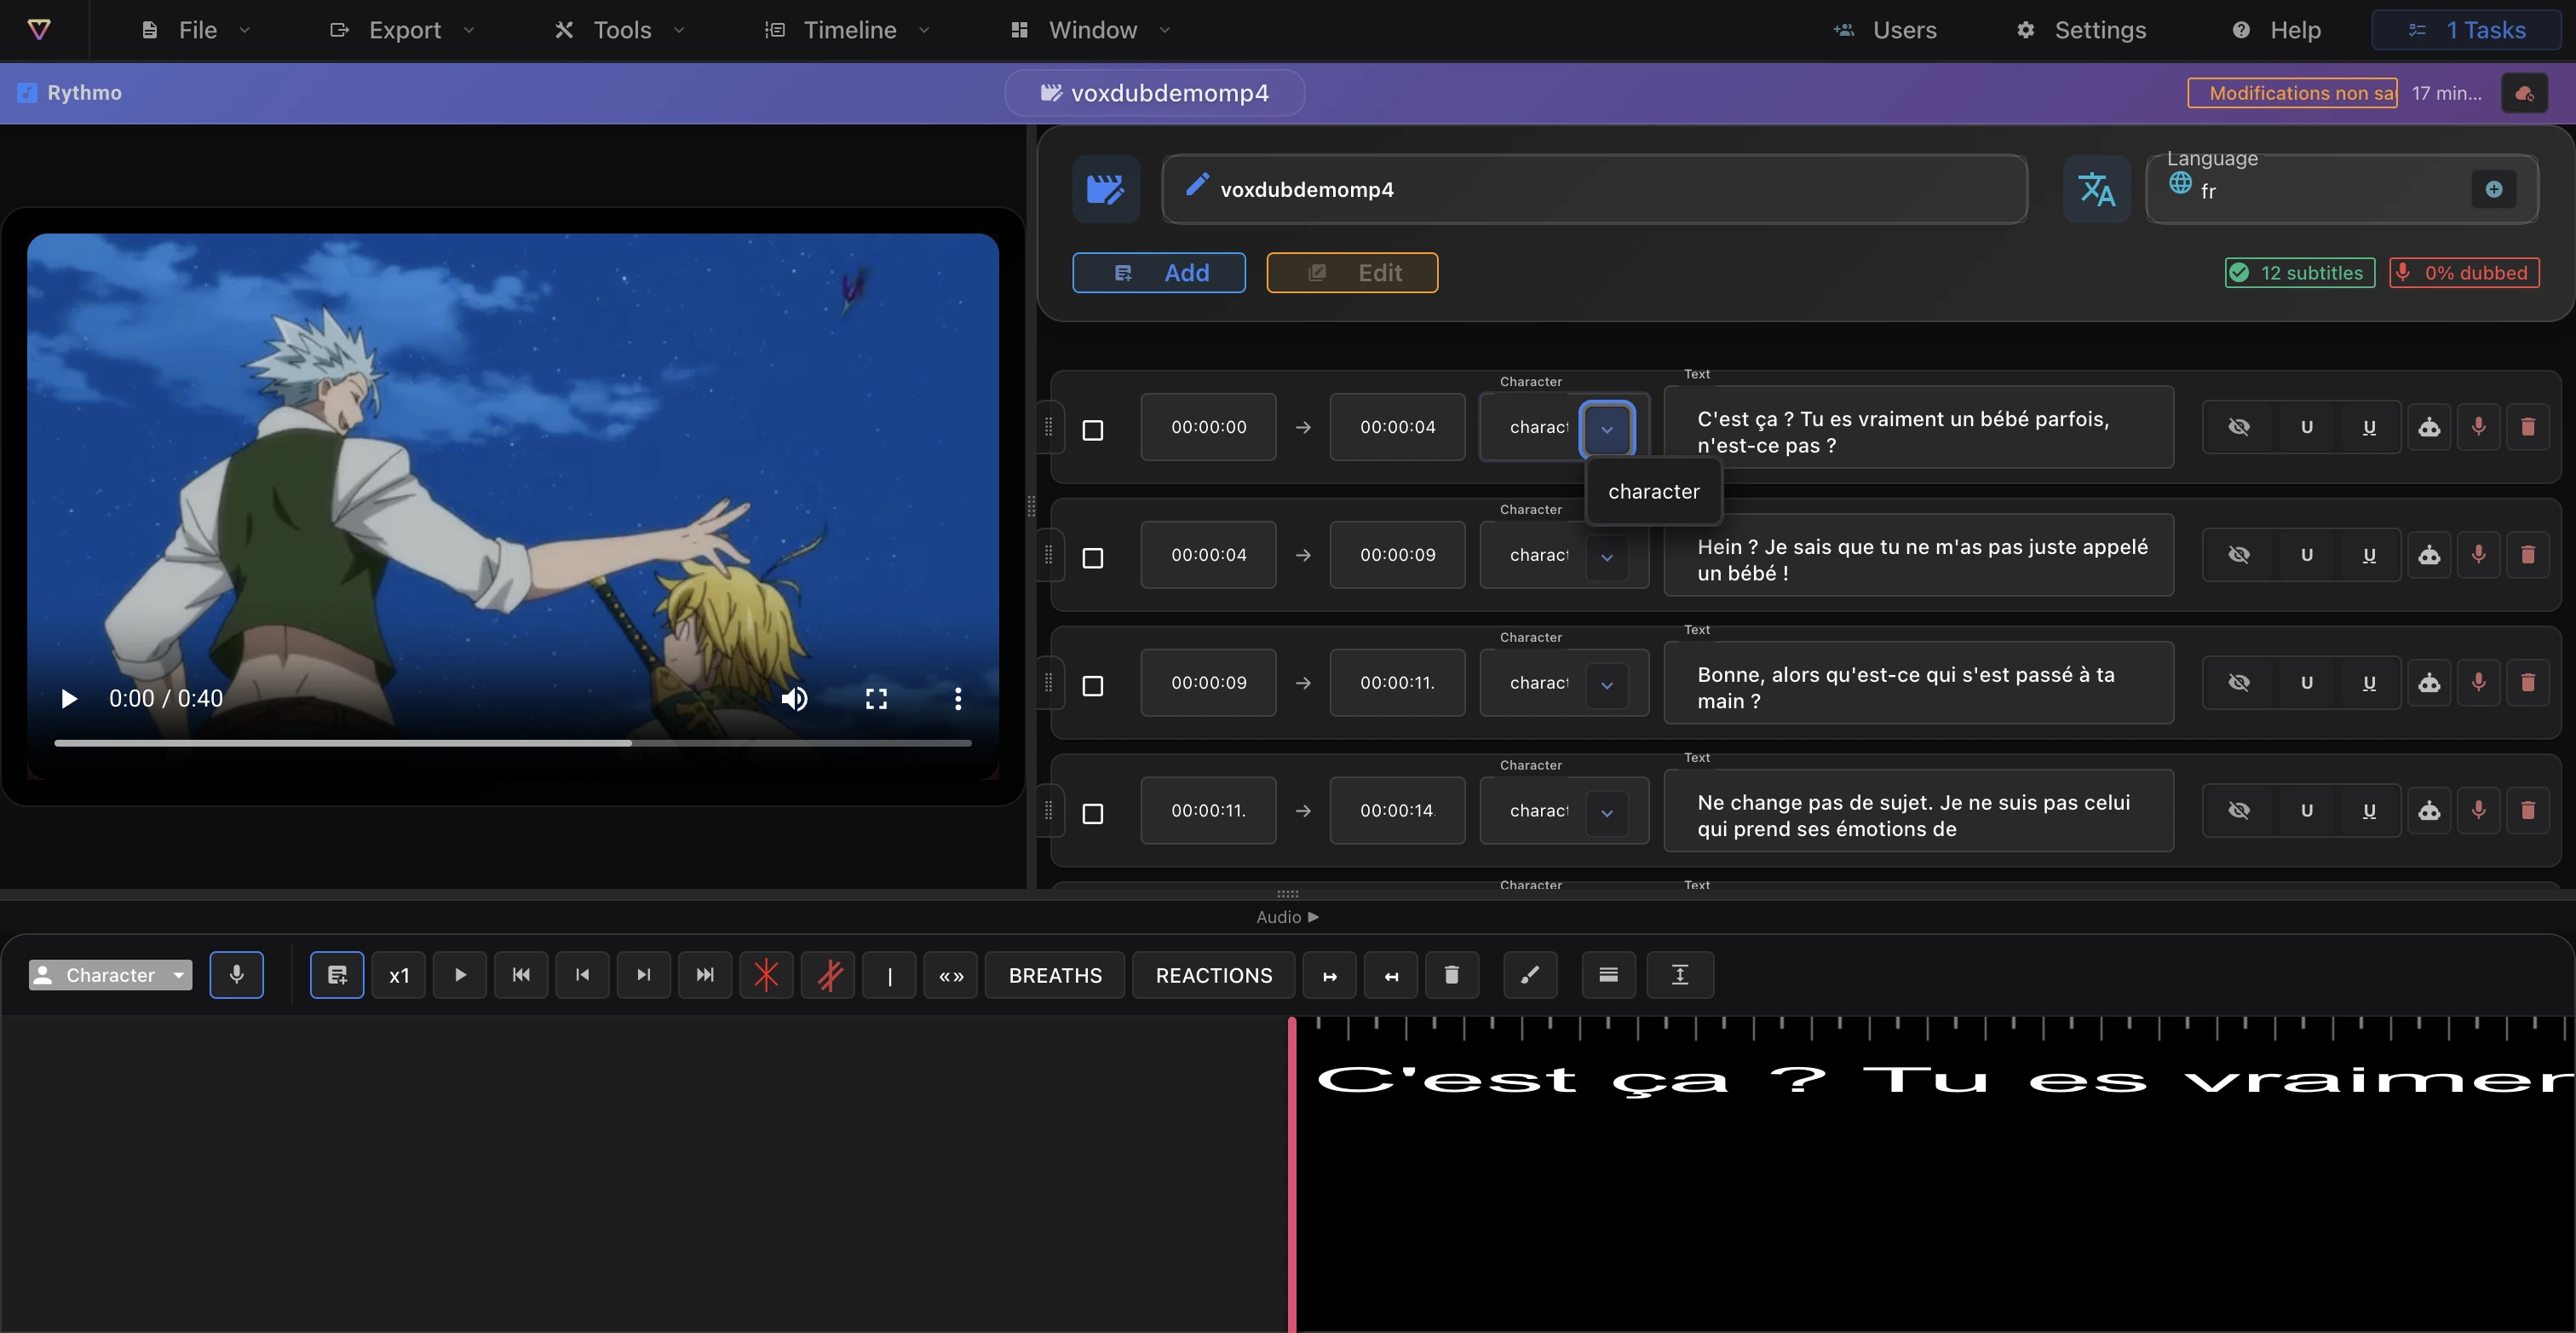This screenshot has width=2576, height=1333.
Task: Edit end time 00:00:09 of second subtitle
Action: click(x=1397, y=554)
